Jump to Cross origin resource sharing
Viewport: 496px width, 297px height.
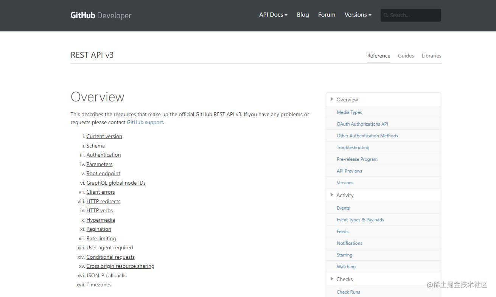click(120, 266)
